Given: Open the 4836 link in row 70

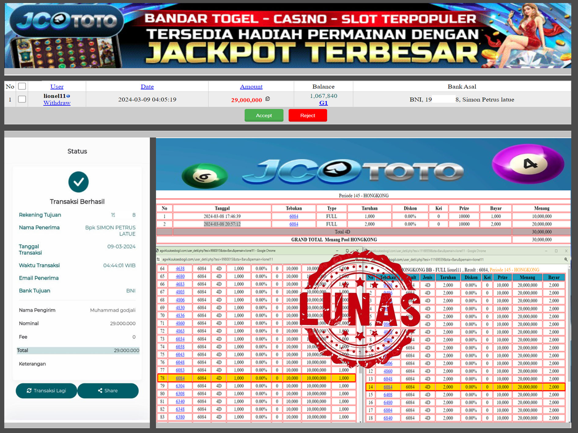Looking at the screenshot, I should pyautogui.click(x=180, y=315).
